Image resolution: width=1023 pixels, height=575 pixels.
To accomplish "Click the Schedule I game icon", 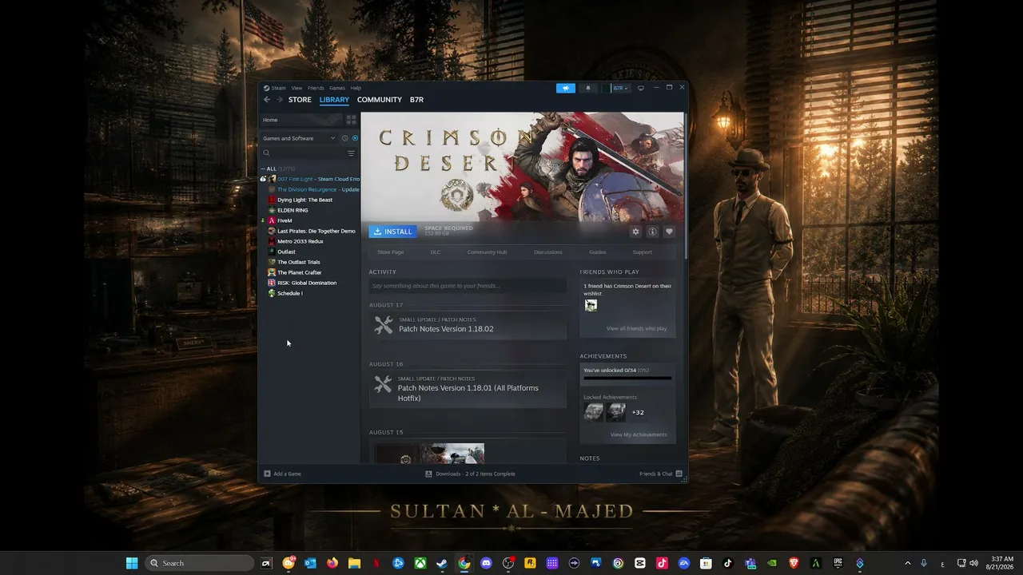I will pos(272,293).
